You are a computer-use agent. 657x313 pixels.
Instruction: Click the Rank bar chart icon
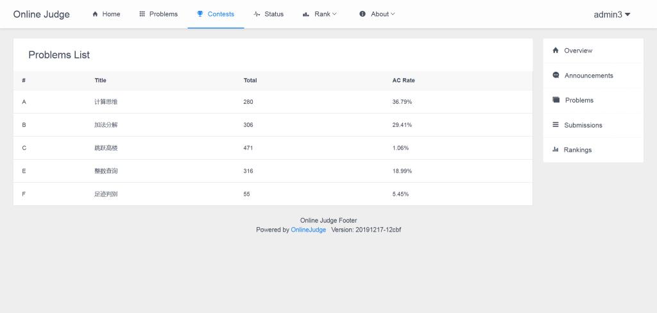[306, 14]
